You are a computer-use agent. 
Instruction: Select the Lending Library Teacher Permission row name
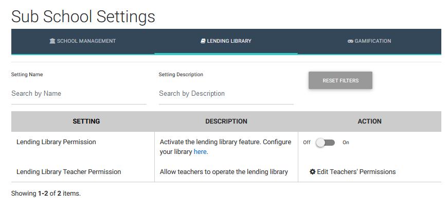point(69,171)
